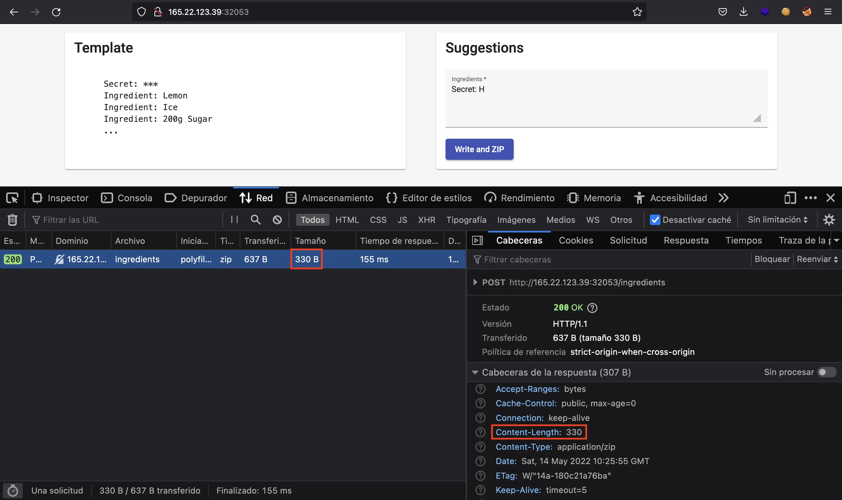This screenshot has height=500, width=842.
Task: Show help for the Cache-Control header
Action: 480,403
